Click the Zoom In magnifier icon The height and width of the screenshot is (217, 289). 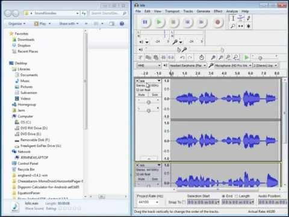(213, 58)
